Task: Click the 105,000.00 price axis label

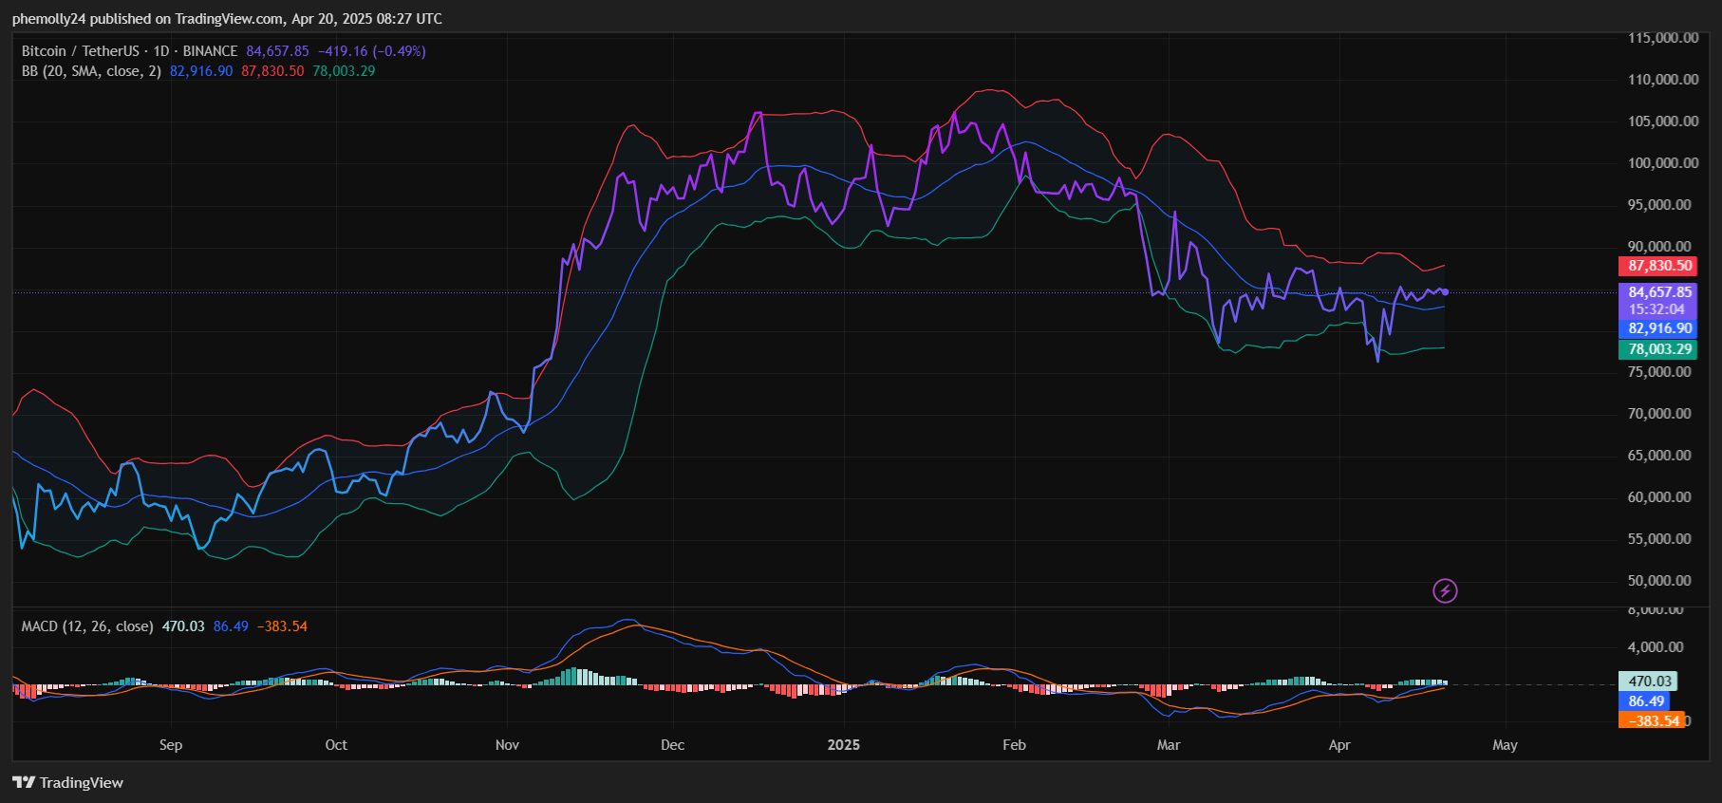Action: (1663, 121)
